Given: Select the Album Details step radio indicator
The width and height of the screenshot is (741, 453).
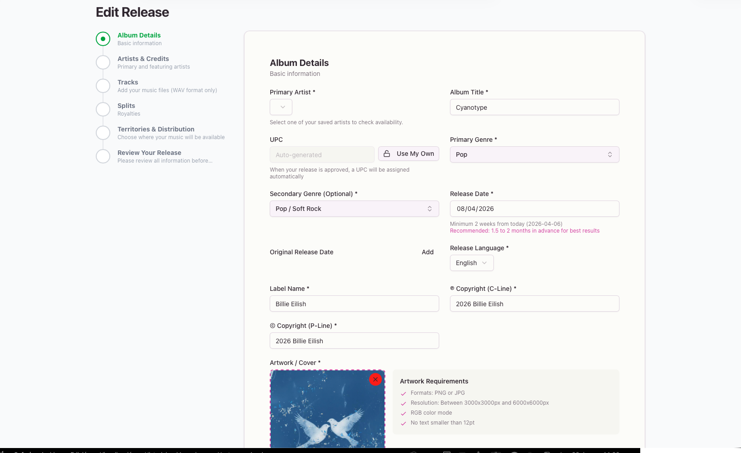Looking at the screenshot, I should click(103, 39).
